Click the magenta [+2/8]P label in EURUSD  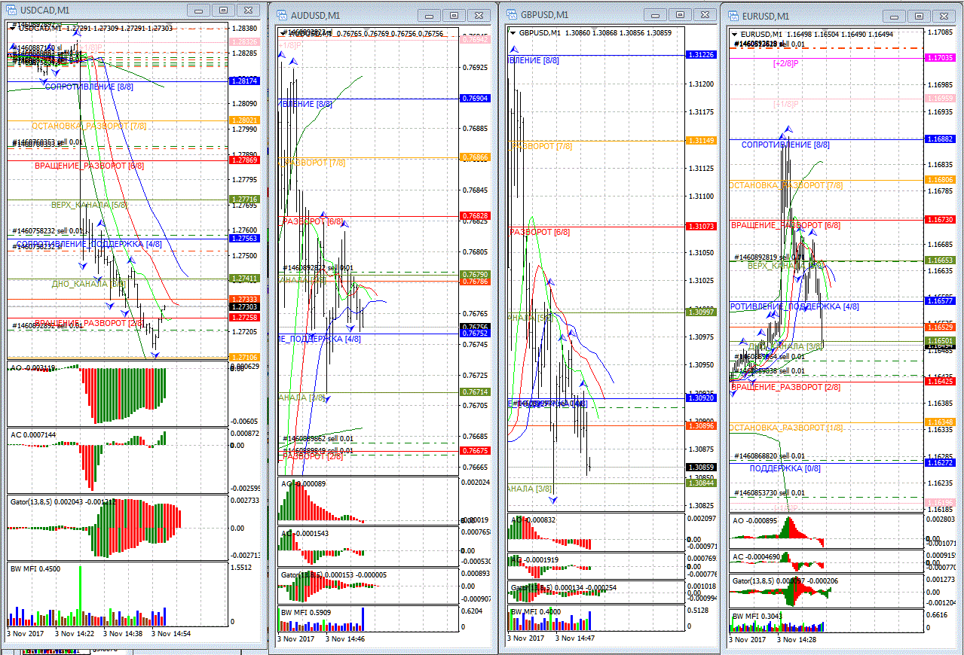tap(786, 63)
